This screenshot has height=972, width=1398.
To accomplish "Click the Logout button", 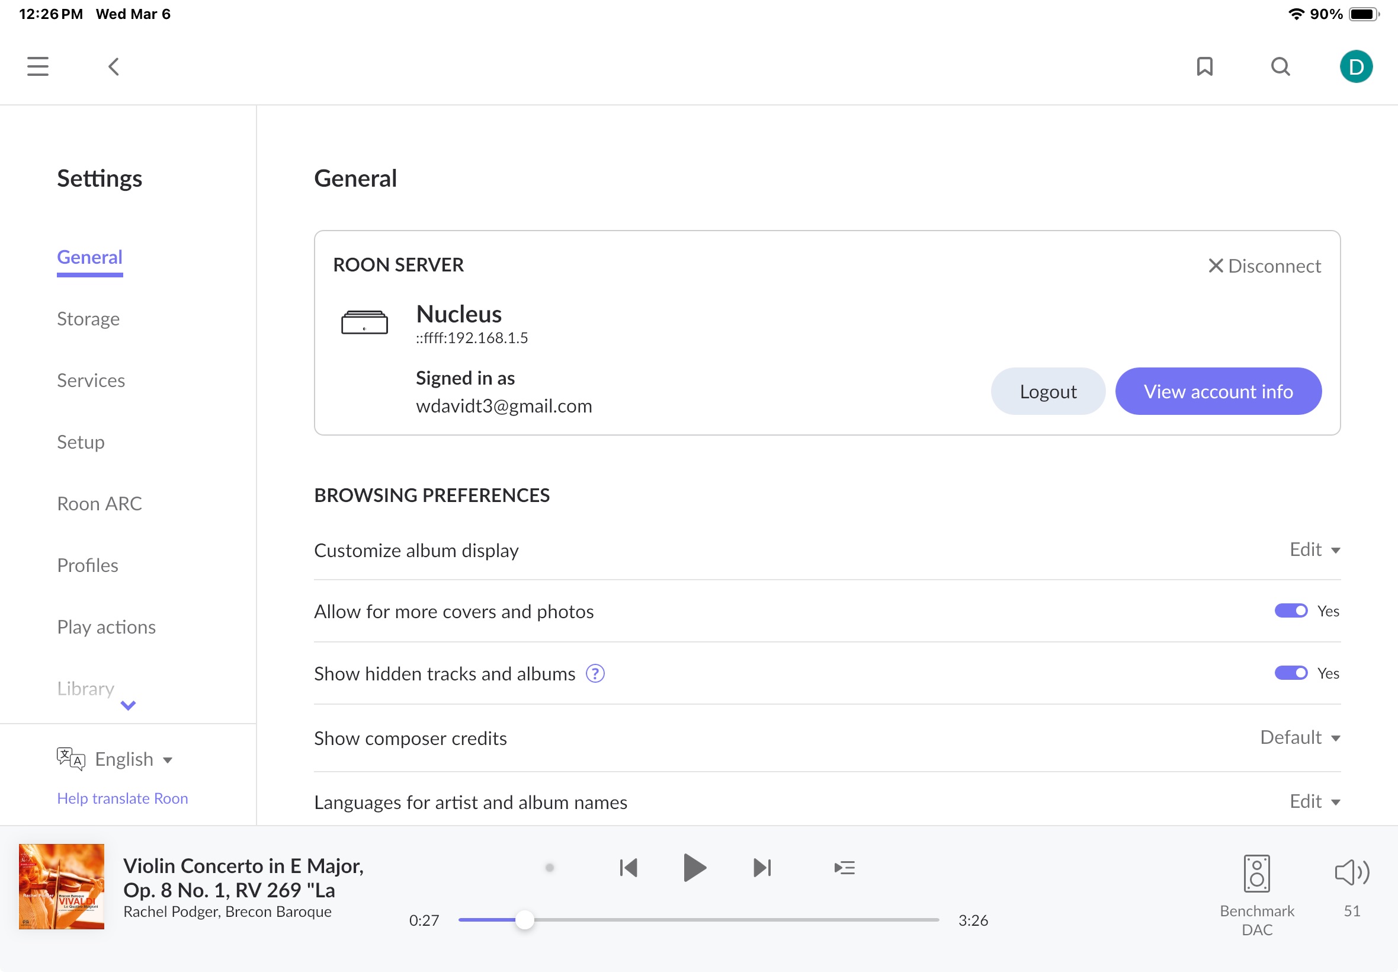I will 1048,392.
